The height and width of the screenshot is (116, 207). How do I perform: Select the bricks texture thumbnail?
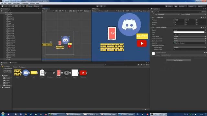point(17,73)
